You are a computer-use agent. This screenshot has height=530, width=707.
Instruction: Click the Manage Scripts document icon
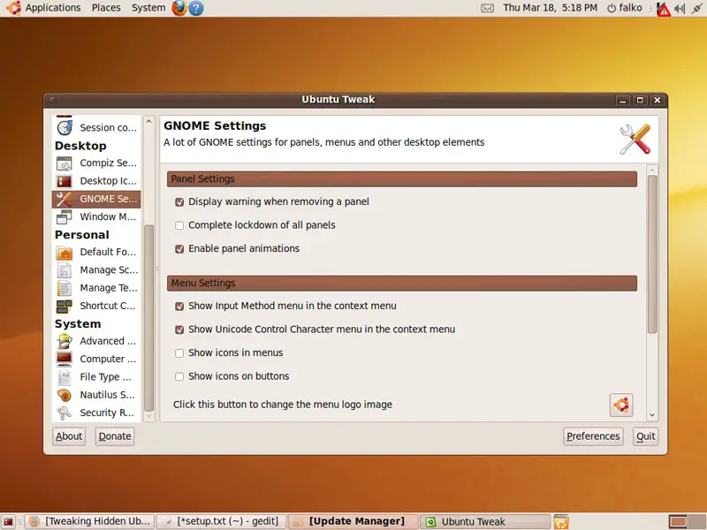(x=65, y=270)
